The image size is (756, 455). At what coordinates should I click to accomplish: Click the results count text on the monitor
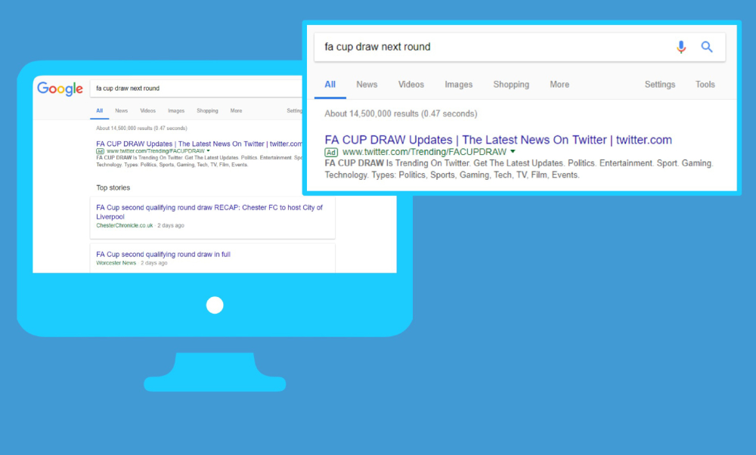(x=141, y=128)
